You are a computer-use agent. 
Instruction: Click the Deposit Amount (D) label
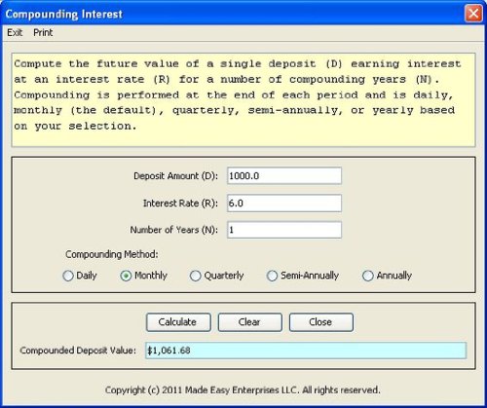(x=175, y=175)
